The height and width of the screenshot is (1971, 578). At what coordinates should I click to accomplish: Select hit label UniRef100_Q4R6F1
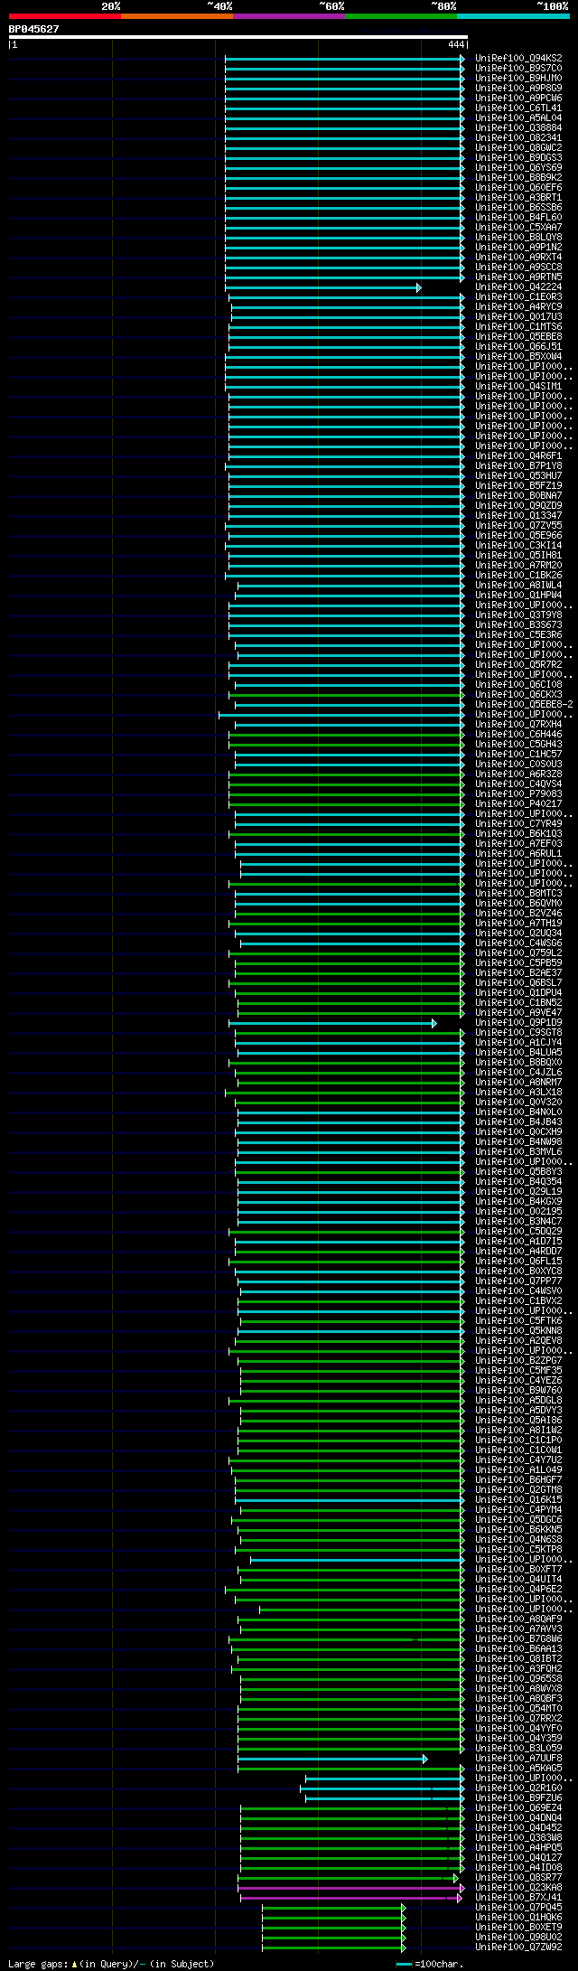point(518,455)
